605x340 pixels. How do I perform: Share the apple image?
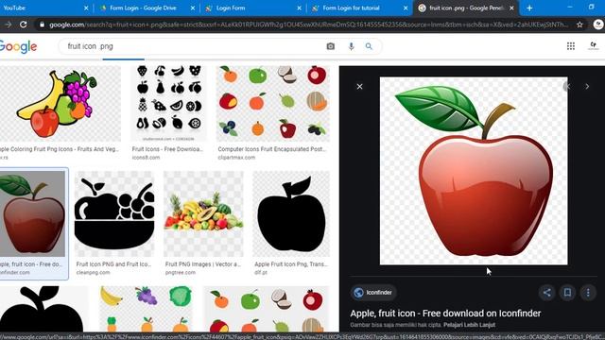click(x=546, y=293)
